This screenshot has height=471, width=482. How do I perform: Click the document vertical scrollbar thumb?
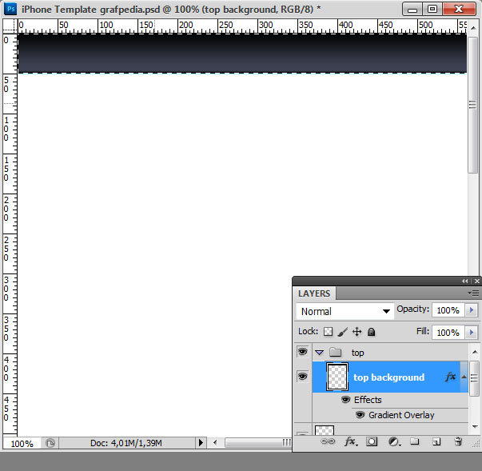coord(472,104)
